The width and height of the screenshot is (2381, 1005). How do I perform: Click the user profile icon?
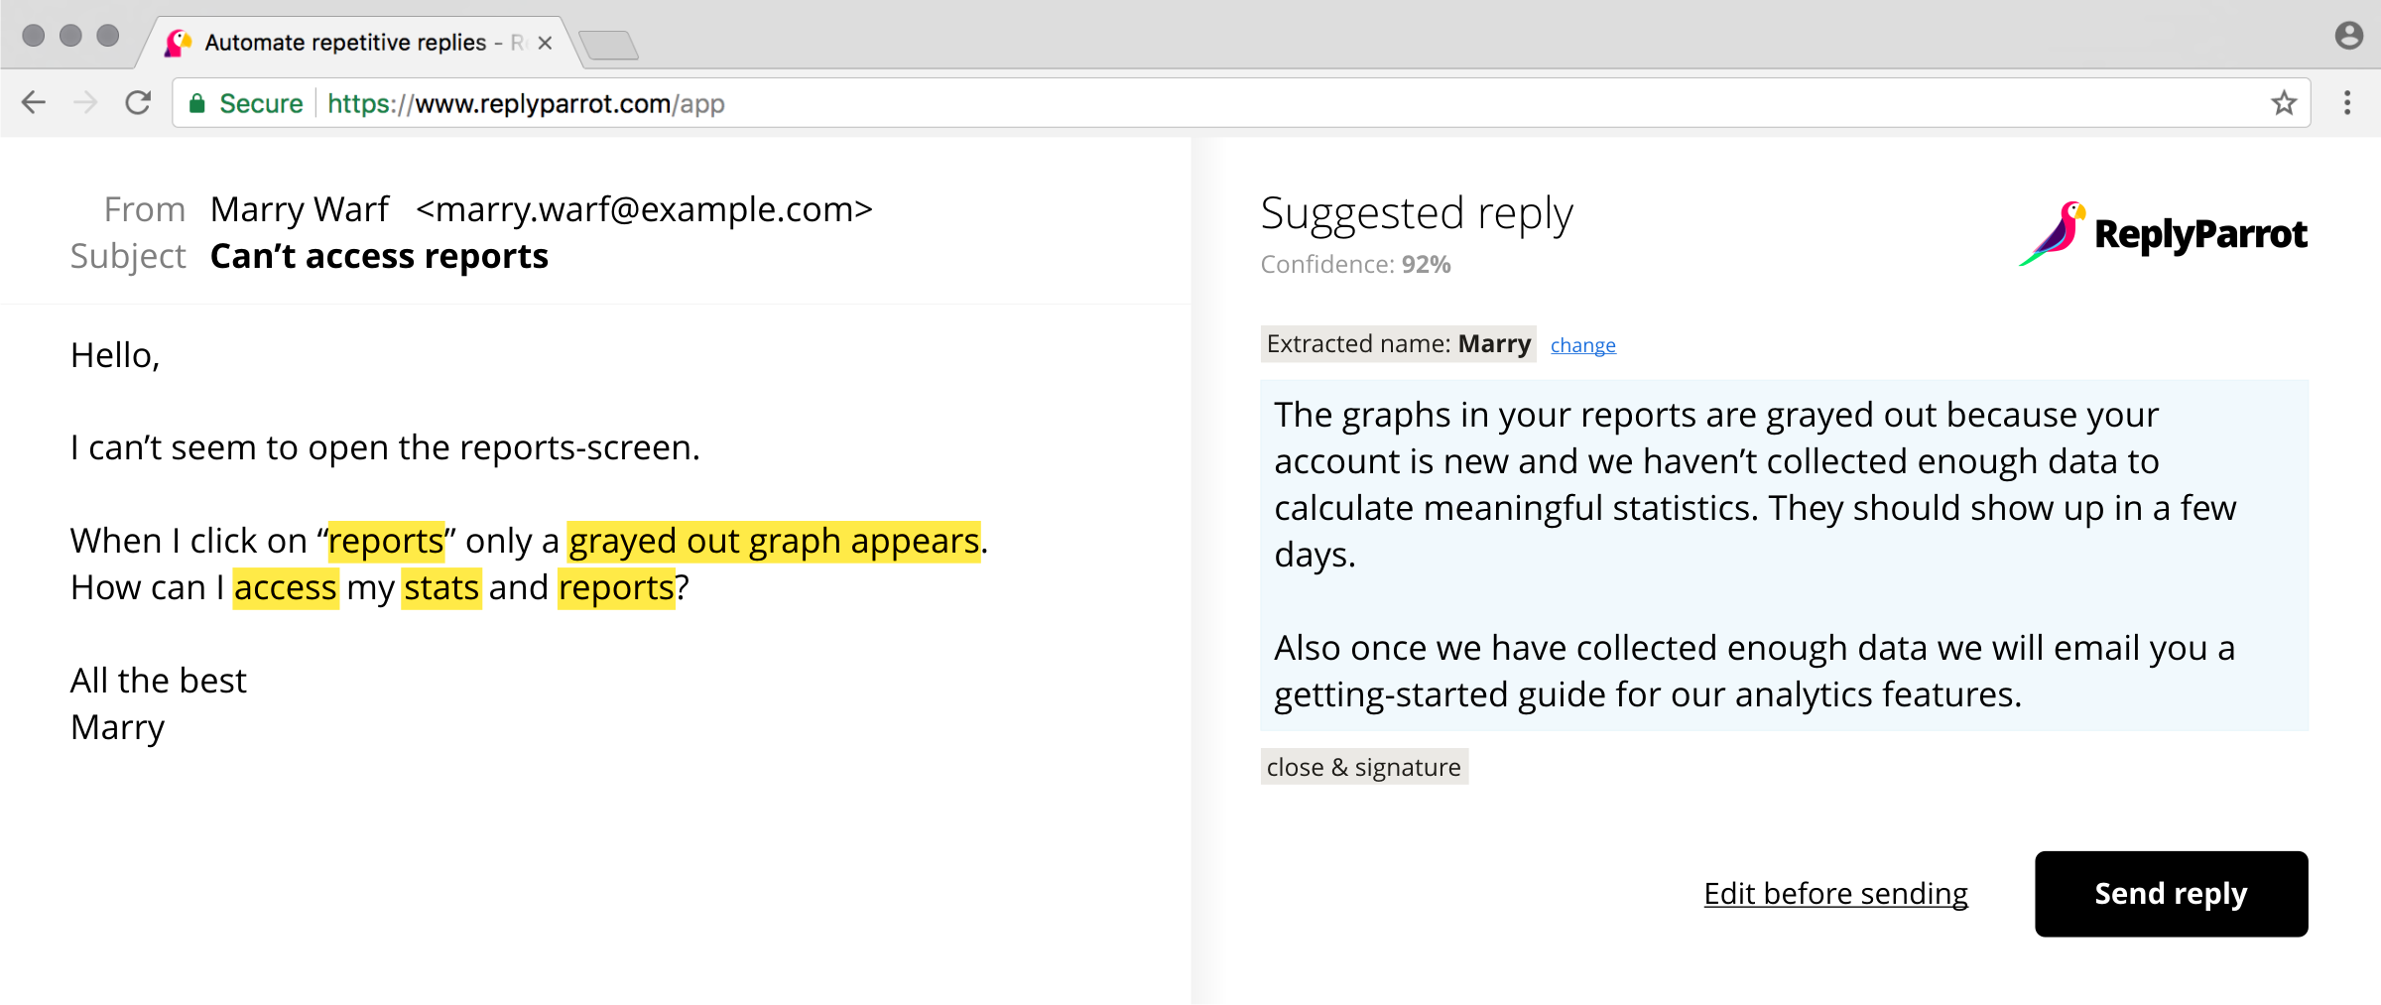click(2348, 36)
